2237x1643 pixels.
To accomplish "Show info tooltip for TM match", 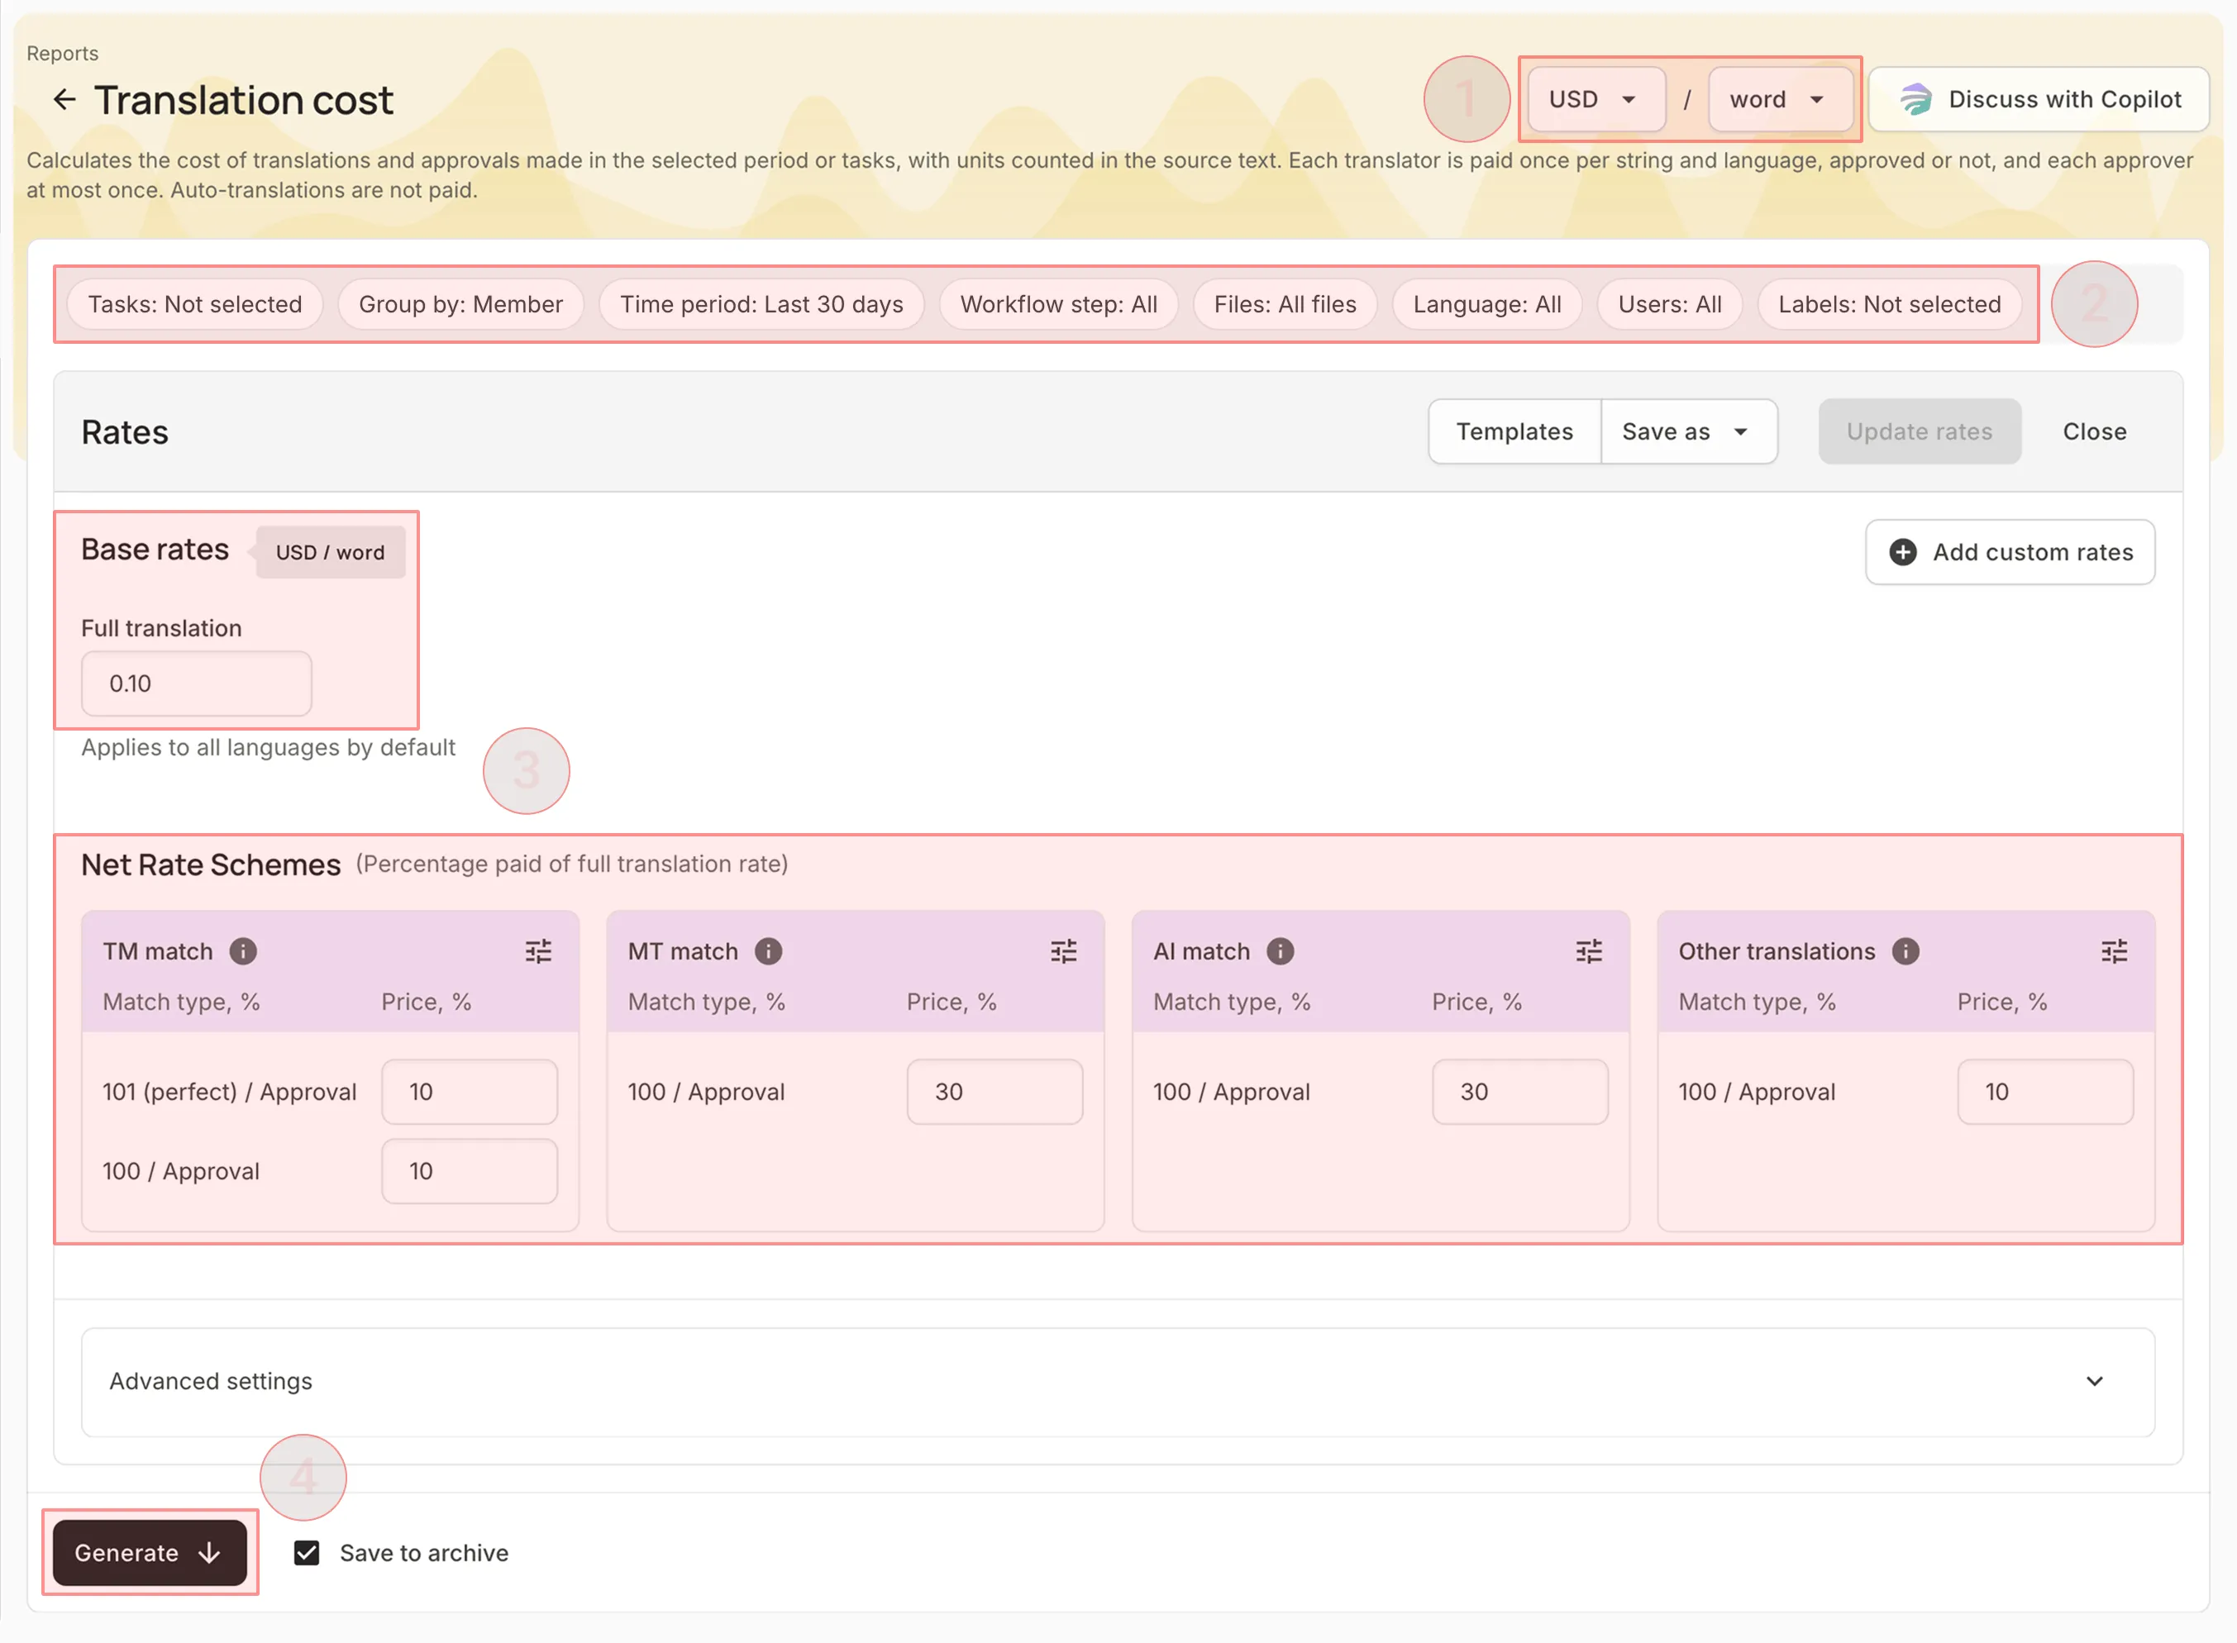I will 243,952.
